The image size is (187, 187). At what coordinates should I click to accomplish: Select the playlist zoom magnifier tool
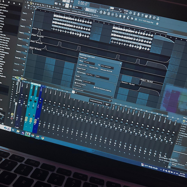click(x=48, y=6)
